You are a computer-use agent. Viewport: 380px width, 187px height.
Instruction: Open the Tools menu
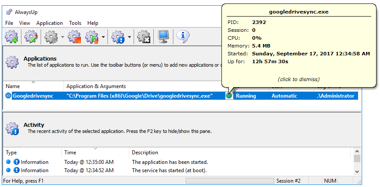pos(75,23)
